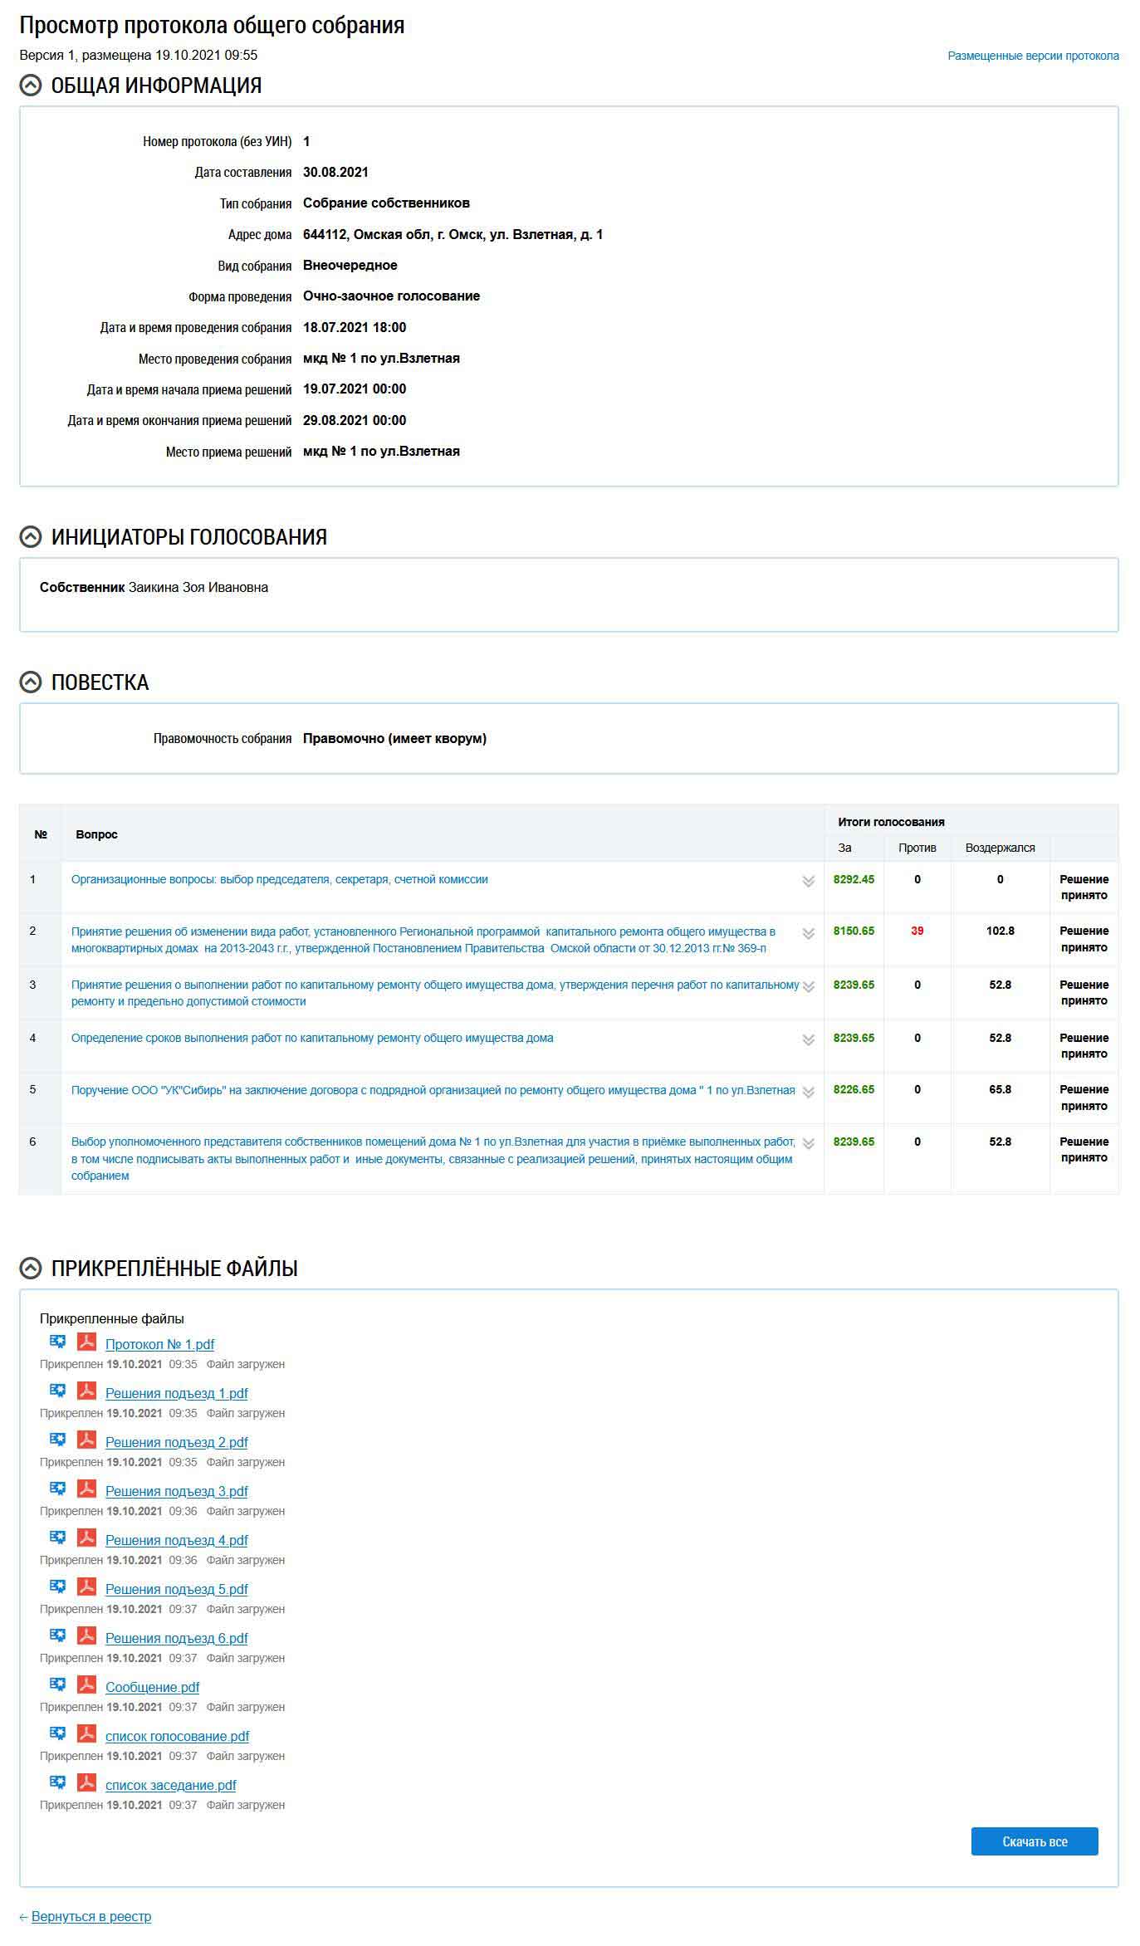
Task: Click signature icon for Решения подъезд 5.pdf
Action: pos(57,1586)
